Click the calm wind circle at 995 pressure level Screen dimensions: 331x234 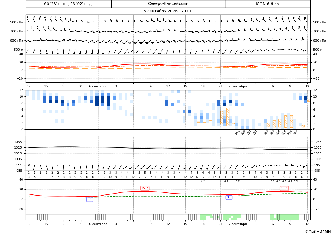tap(29, 165)
